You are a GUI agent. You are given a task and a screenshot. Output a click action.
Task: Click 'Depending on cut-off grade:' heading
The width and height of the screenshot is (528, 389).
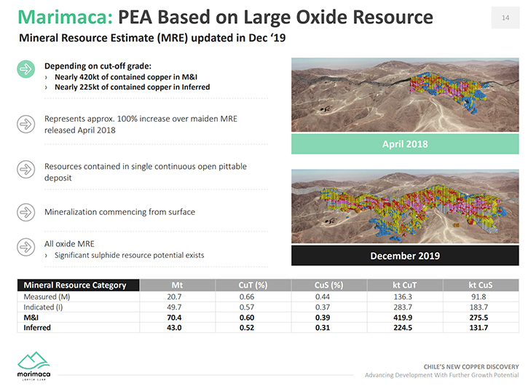click(x=98, y=66)
